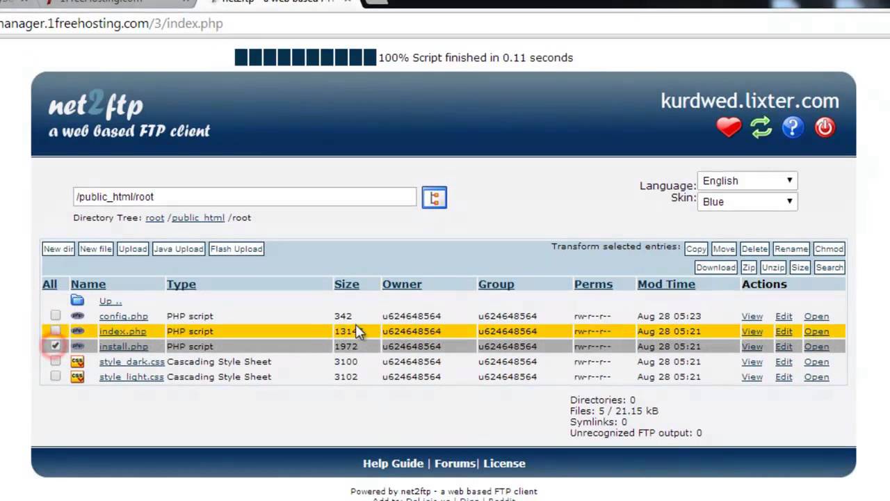Sort by Mod Time column header
890x501 pixels.
coord(666,284)
